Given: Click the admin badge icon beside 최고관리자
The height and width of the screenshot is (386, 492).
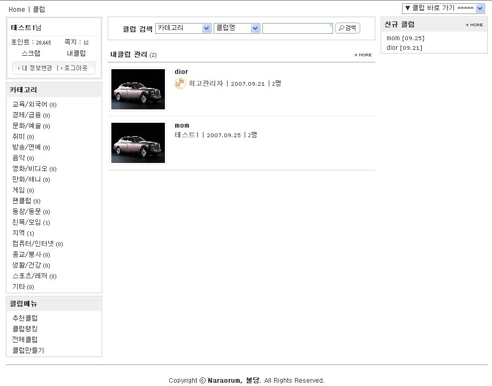Looking at the screenshot, I should coord(180,84).
